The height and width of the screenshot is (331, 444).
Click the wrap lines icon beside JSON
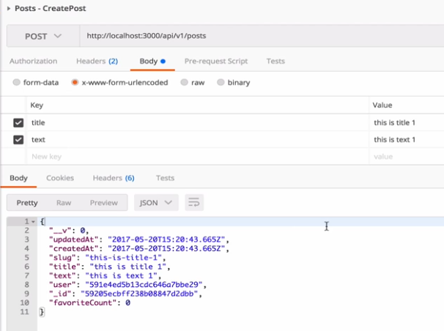coord(193,202)
